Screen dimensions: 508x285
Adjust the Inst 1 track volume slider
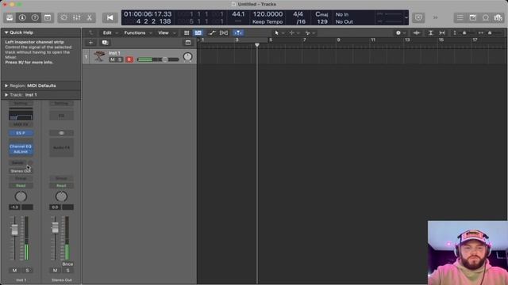[158, 59]
